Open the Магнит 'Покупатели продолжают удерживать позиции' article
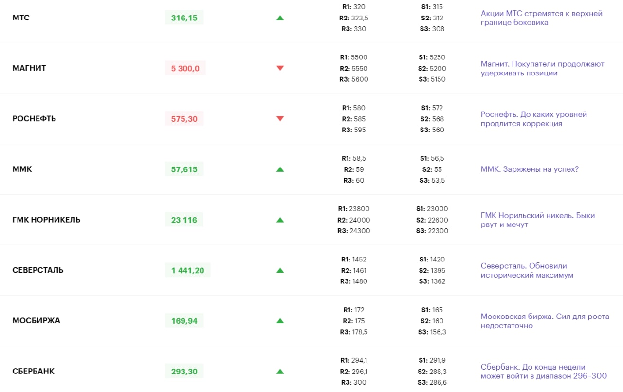623x392 pixels. (542, 69)
